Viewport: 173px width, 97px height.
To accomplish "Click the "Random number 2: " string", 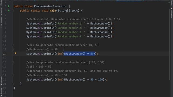I will (71, 28).
